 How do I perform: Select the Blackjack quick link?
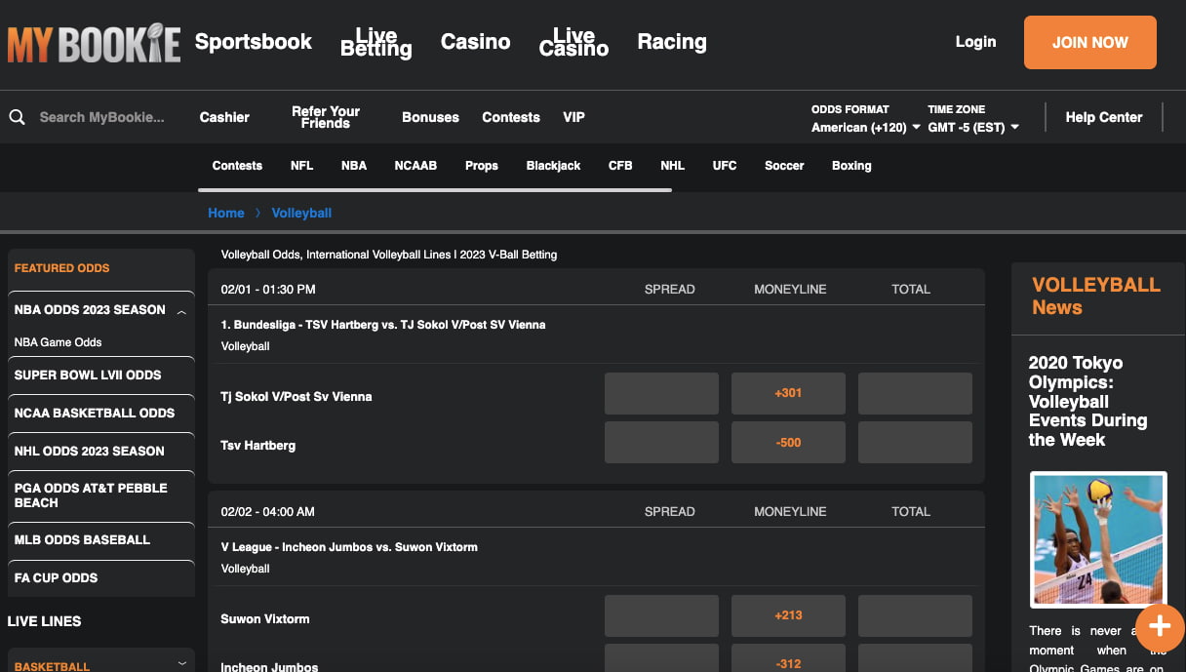(553, 166)
